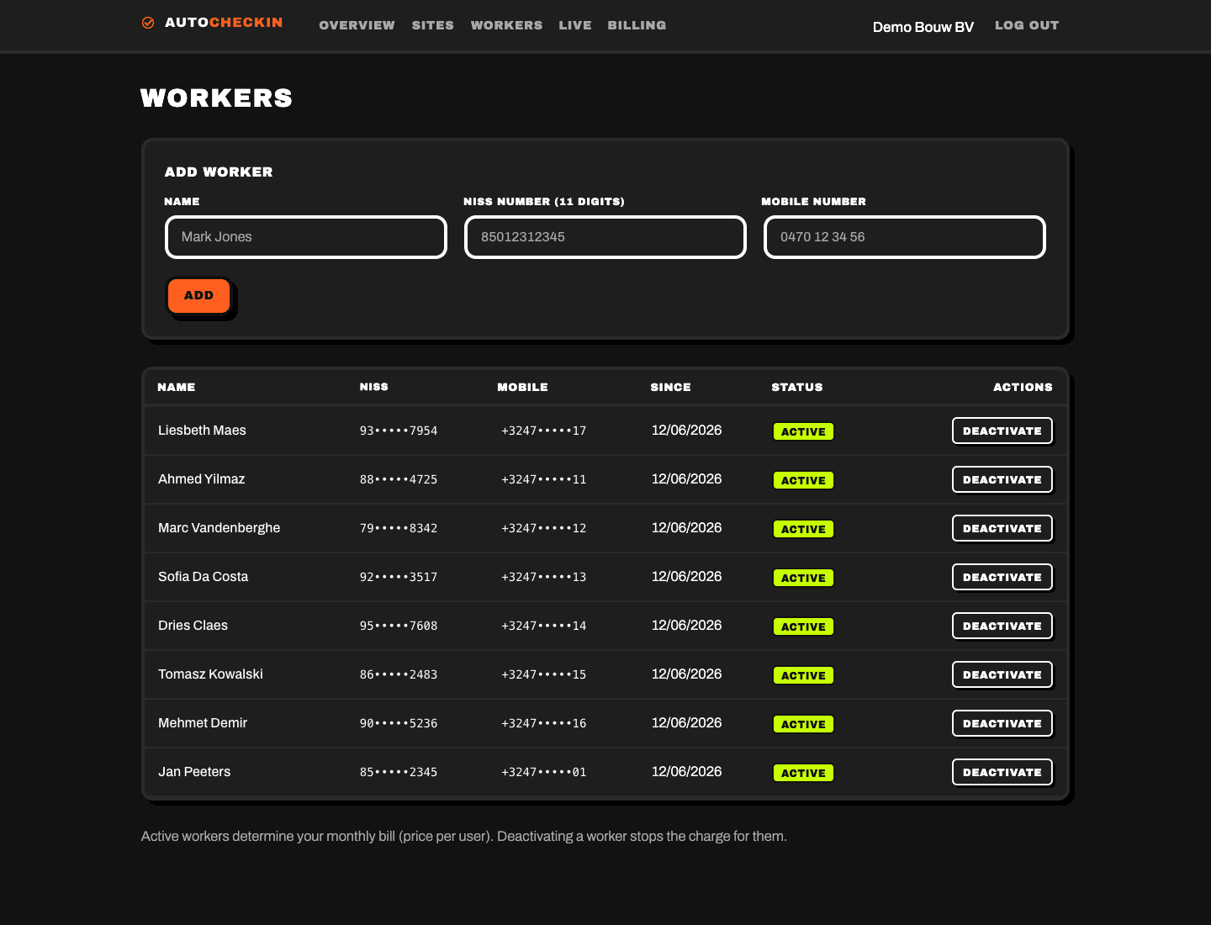This screenshot has width=1211, height=925.
Task: Deactivate worker Jan Peeters
Action: coord(1002,772)
